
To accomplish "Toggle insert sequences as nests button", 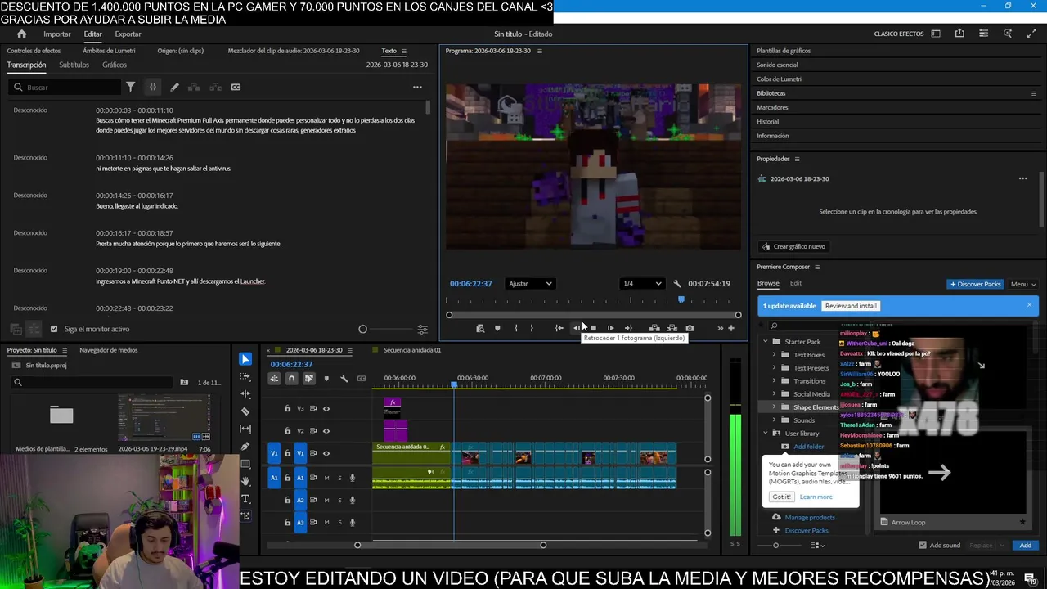I will click(x=274, y=379).
